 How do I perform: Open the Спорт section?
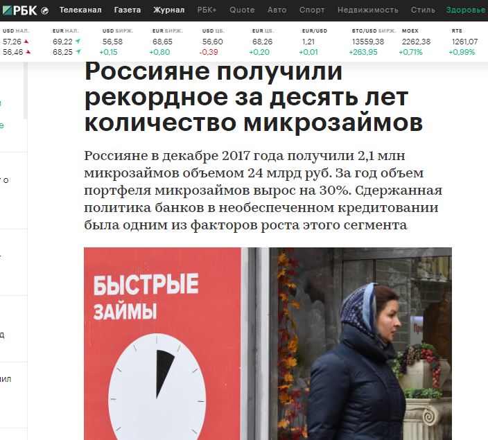(312, 10)
